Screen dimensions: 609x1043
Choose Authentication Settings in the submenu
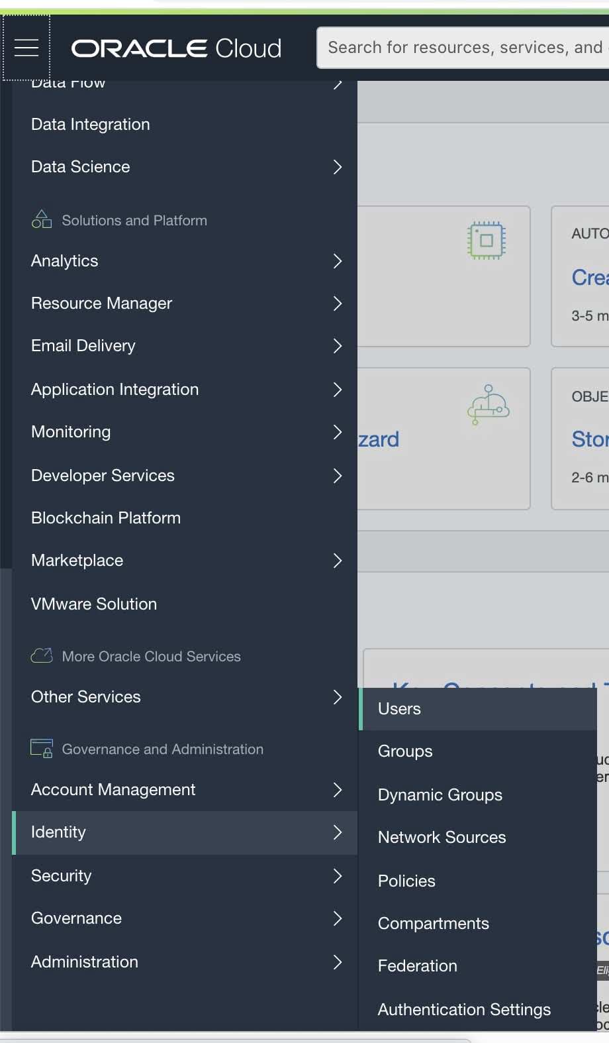coord(465,1010)
